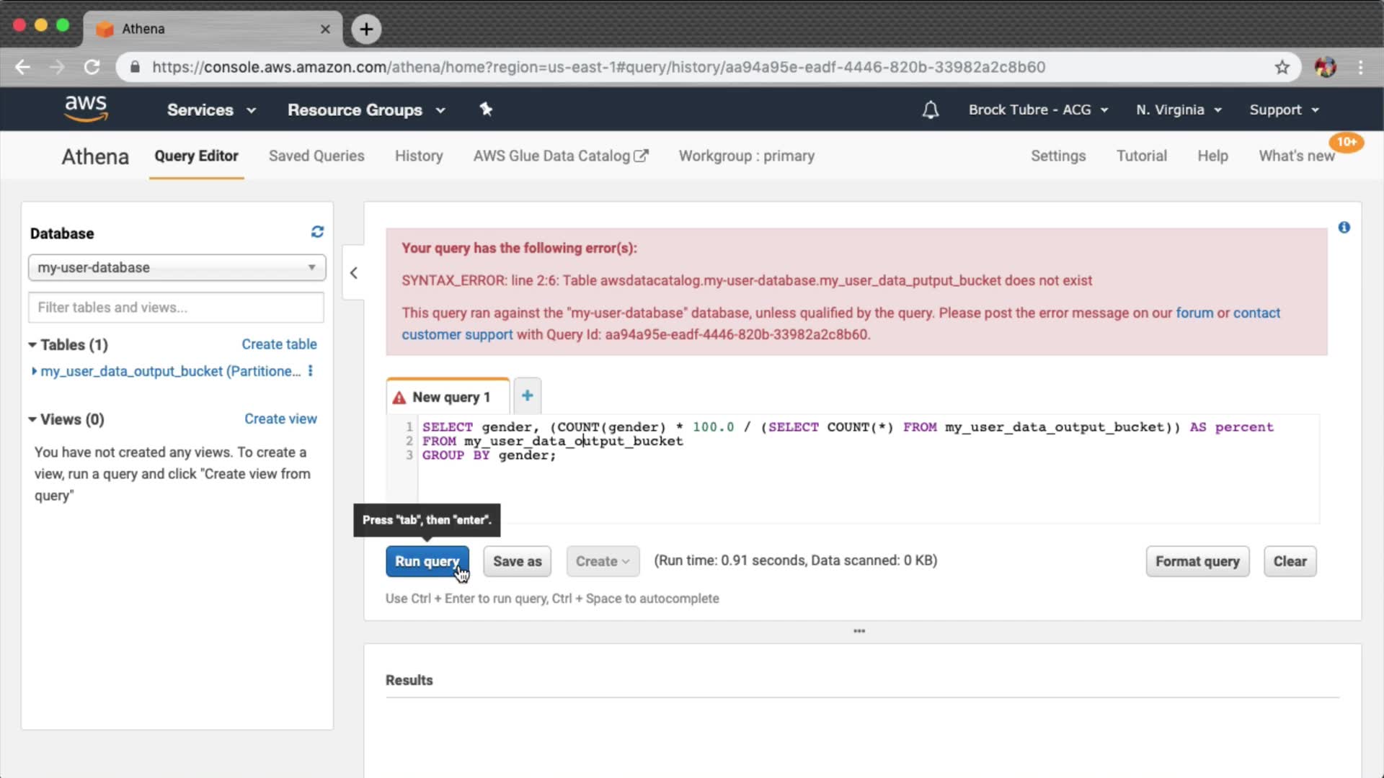Click the Create table link

pyautogui.click(x=279, y=344)
